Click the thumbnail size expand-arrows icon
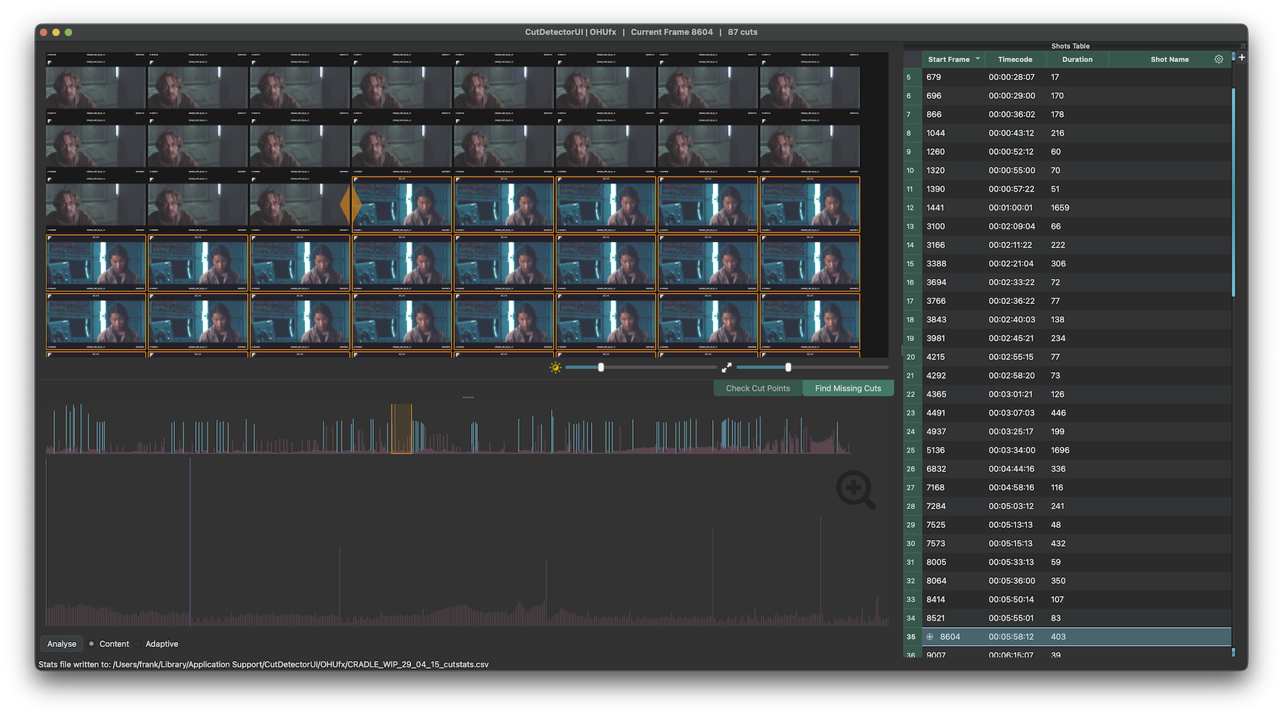The image size is (1283, 717). tap(726, 367)
